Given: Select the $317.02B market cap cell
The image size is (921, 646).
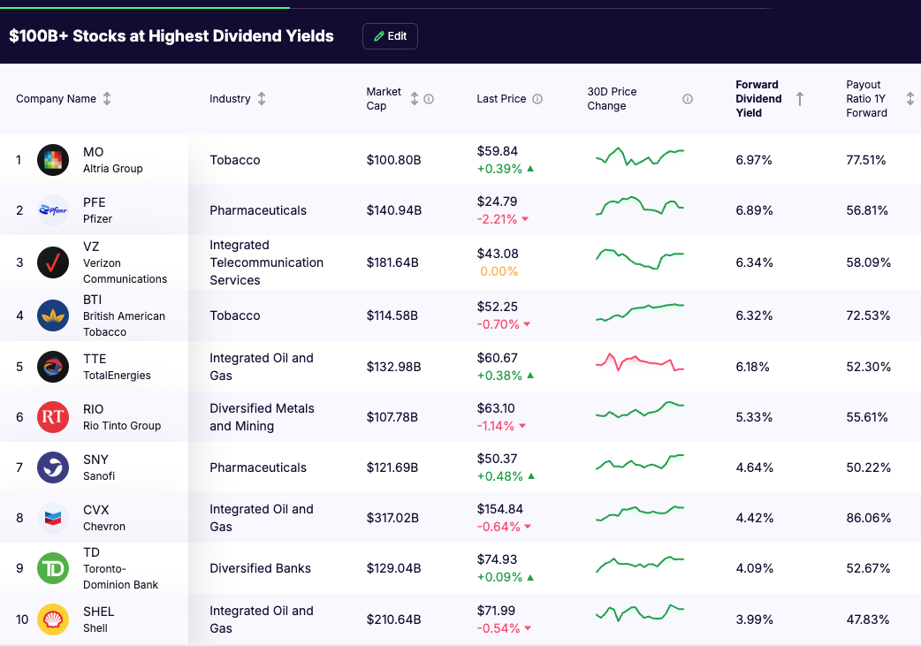Looking at the screenshot, I should 392,518.
